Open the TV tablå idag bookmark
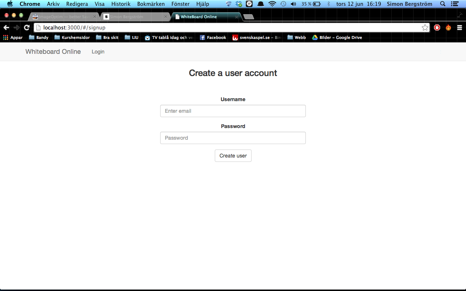The height and width of the screenshot is (291, 466). (169, 37)
